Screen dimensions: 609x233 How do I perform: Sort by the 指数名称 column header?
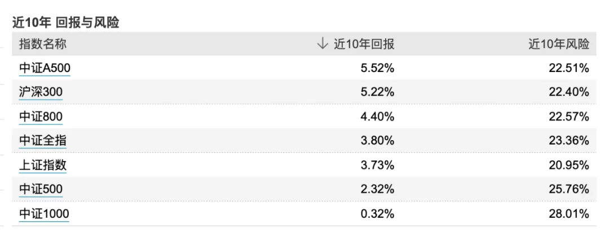(x=43, y=44)
